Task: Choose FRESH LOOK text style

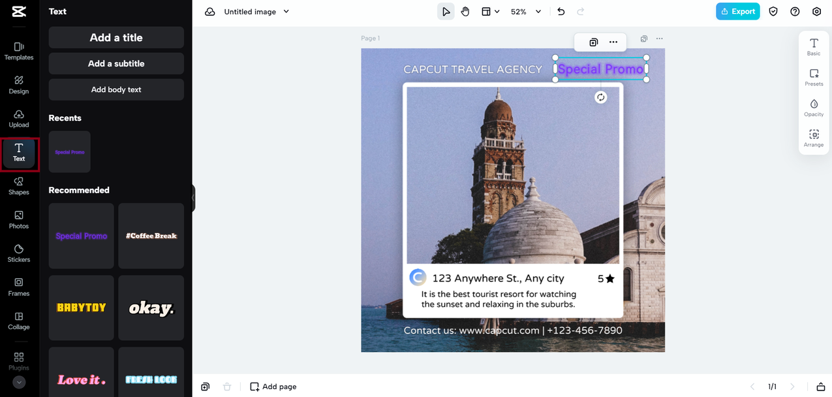Action: [151, 372]
